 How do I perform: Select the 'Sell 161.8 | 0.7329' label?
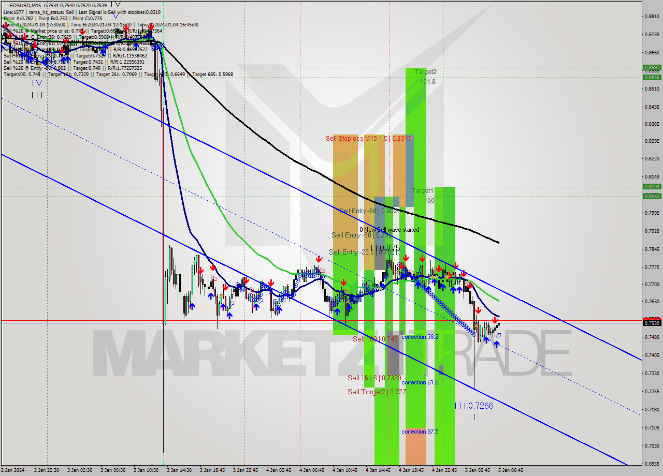coord(374,378)
